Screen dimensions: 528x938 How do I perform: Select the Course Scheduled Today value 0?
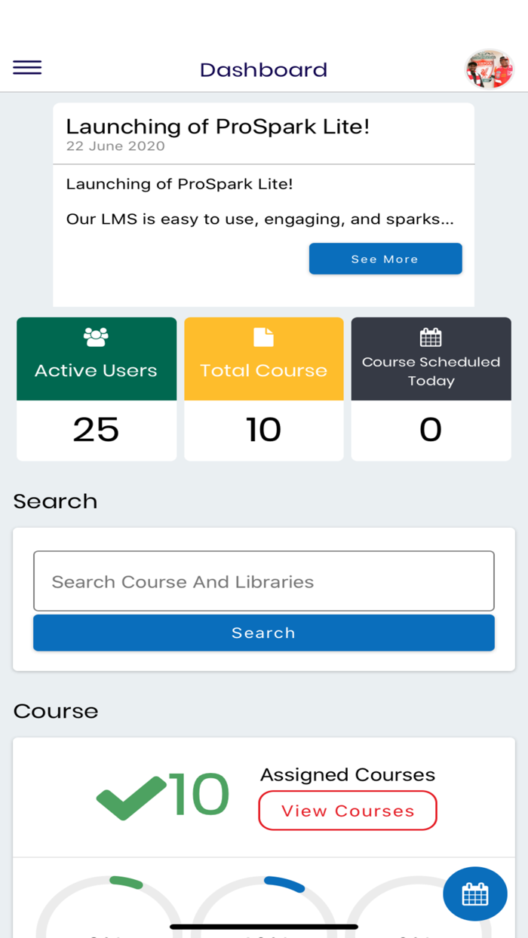(430, 429)
